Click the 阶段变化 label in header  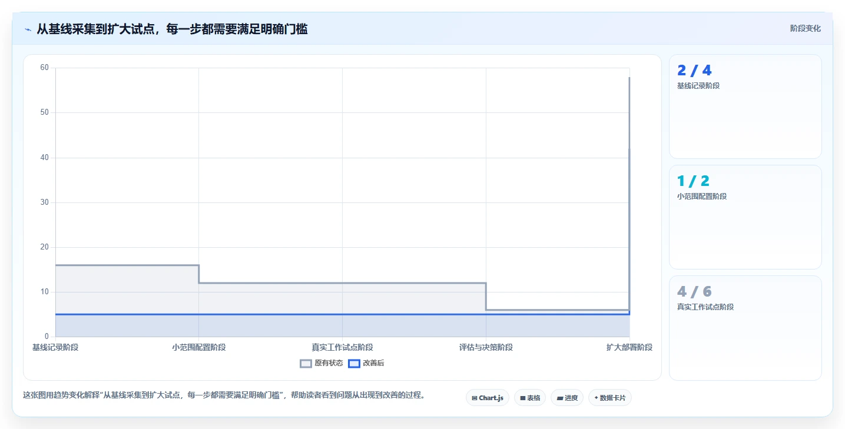click(805, 28)
